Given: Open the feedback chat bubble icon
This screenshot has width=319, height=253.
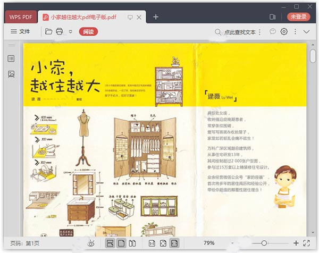Looking at the screenshot, I should click(273, 31).
